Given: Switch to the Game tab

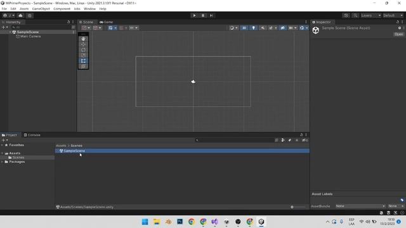Looking at the screenshot, I should click(x=106, y=22).
